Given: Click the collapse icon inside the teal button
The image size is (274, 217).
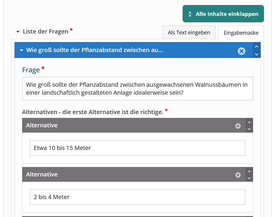Looking at the screenshot, I should (x=190, y=14).
